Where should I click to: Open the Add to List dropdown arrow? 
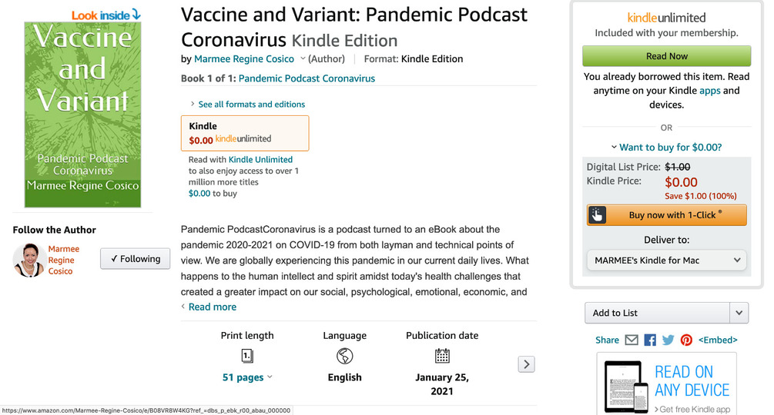(739, 313)
